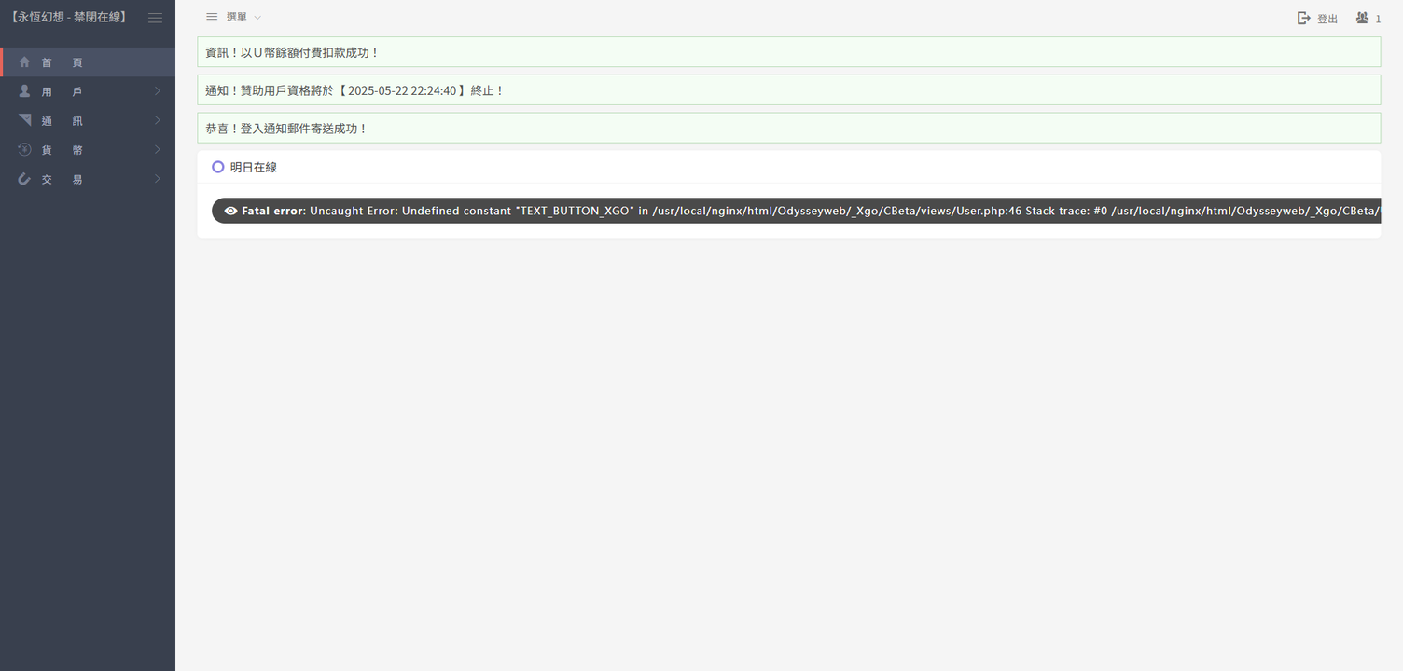Toggle the sidebar hamburger icon

click(155, 18)
